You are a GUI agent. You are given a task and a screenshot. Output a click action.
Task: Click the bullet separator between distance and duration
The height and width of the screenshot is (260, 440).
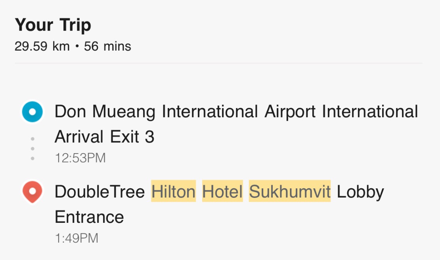point(77,47)
